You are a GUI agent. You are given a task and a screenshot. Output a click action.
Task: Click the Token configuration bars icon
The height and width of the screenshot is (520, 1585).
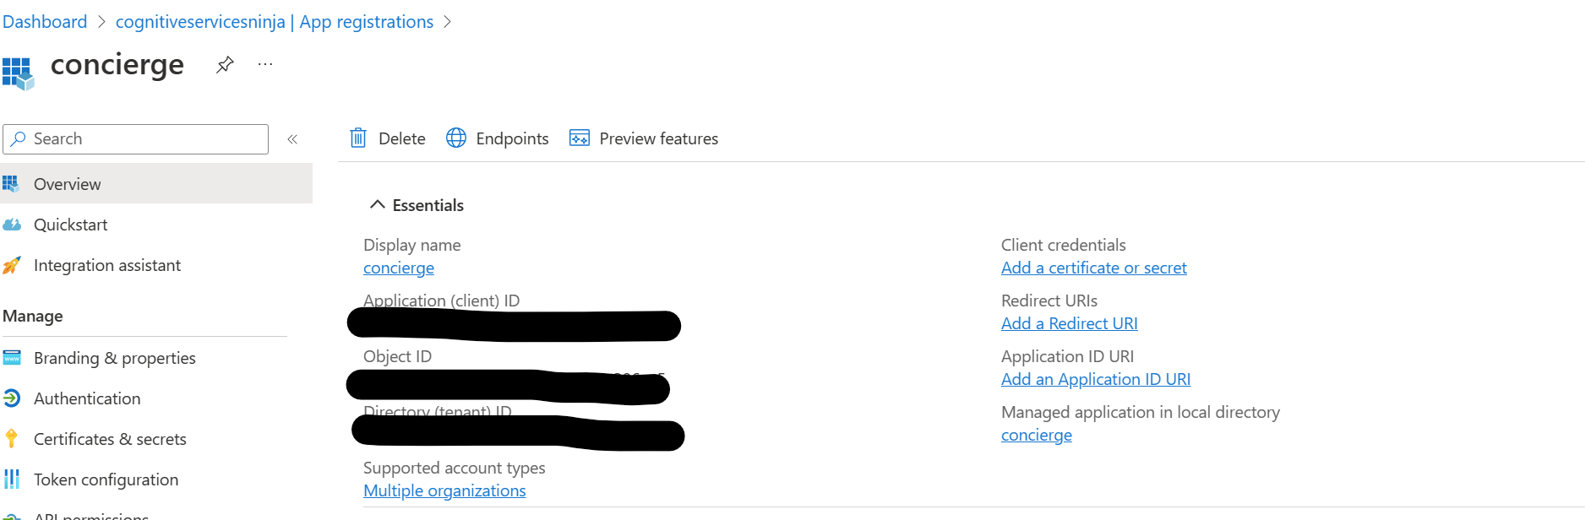(12, 479)
